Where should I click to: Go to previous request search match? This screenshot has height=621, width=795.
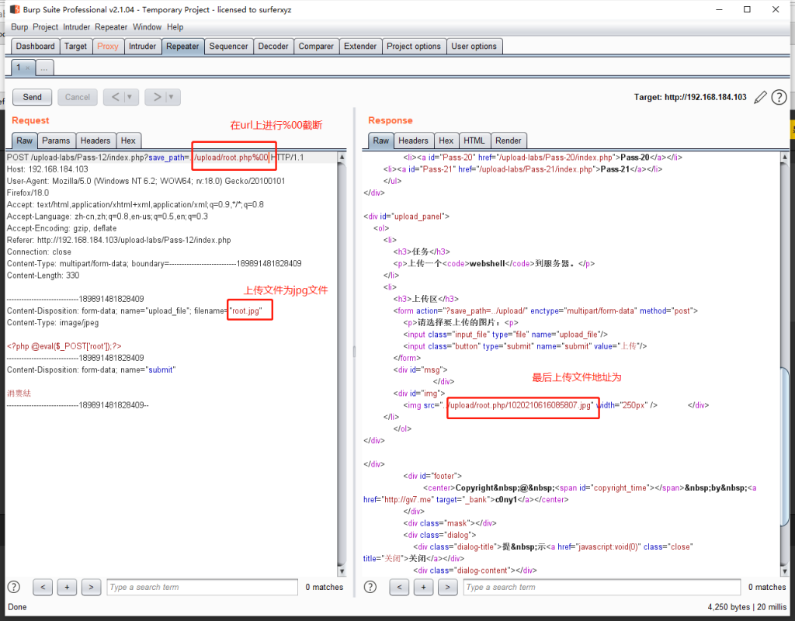[43, 587]
